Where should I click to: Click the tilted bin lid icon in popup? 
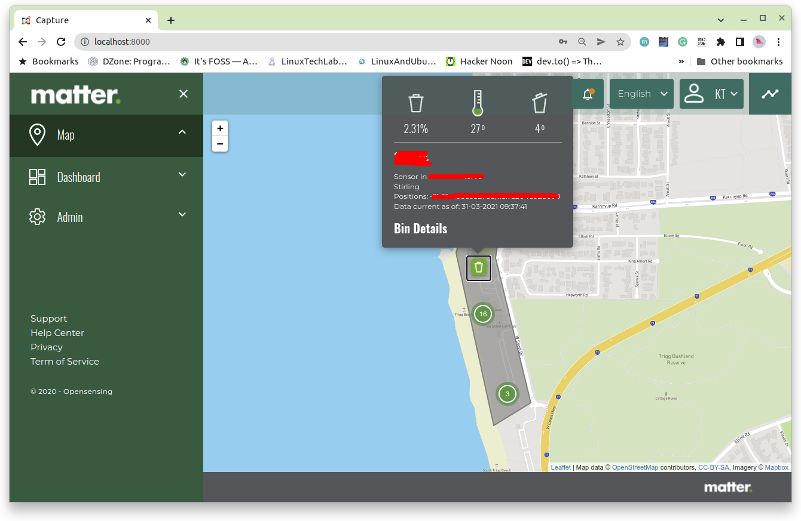coord(539,103)
